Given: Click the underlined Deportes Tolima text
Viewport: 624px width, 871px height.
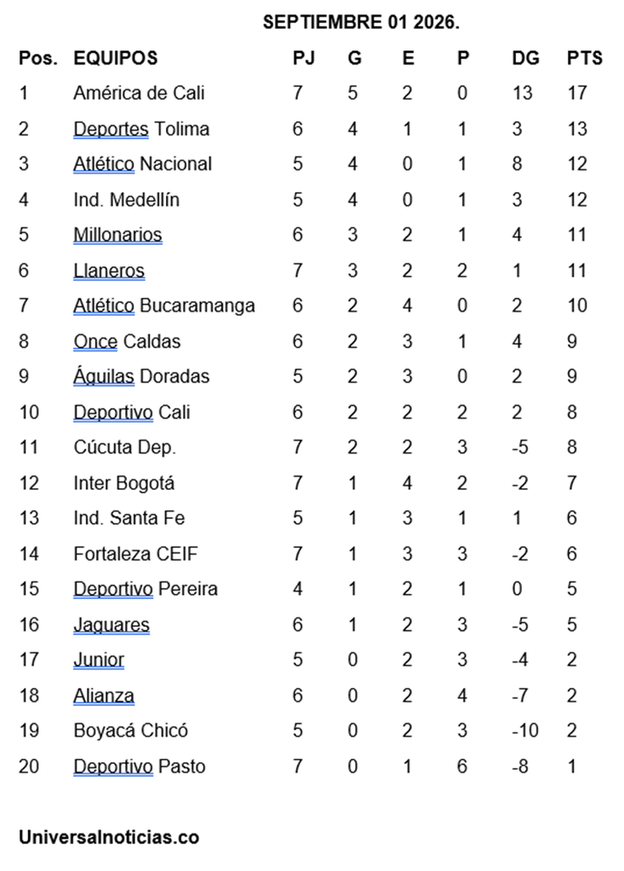Looking at the screenshot, I should coord(141,129).
